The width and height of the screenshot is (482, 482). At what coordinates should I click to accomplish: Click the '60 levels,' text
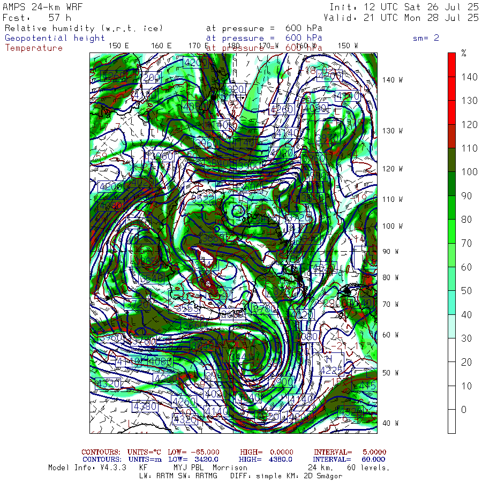point(368,468)
